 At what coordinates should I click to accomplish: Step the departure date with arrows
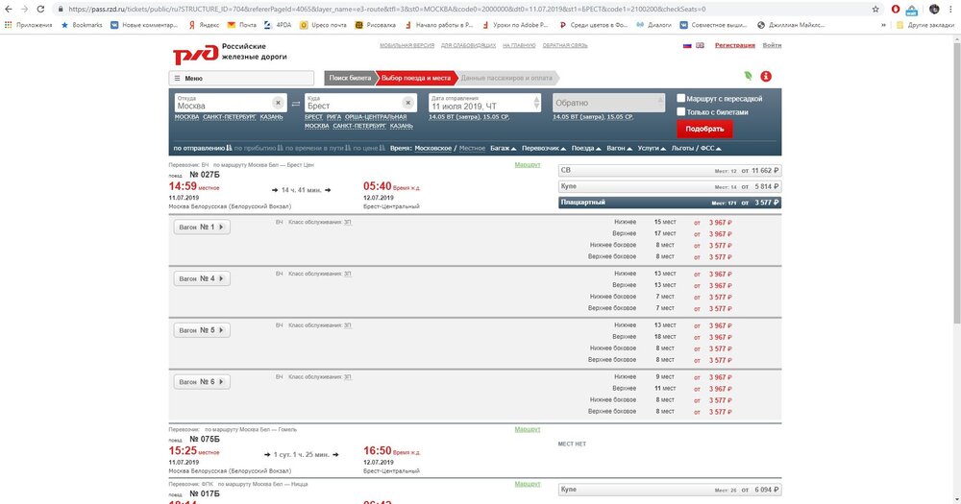[537, 103]
